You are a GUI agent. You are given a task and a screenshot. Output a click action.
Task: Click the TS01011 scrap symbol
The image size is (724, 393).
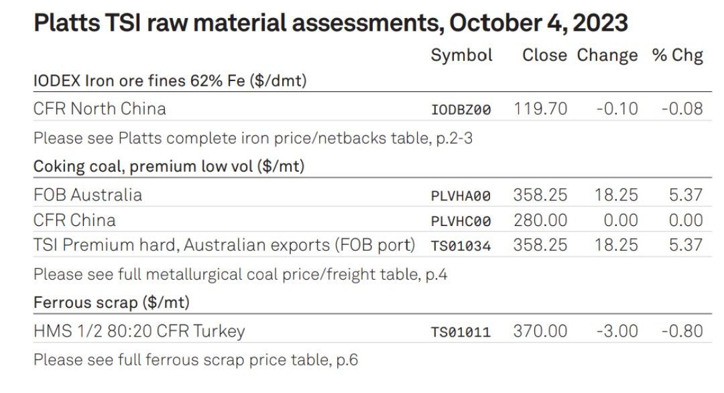pos(461,332)
